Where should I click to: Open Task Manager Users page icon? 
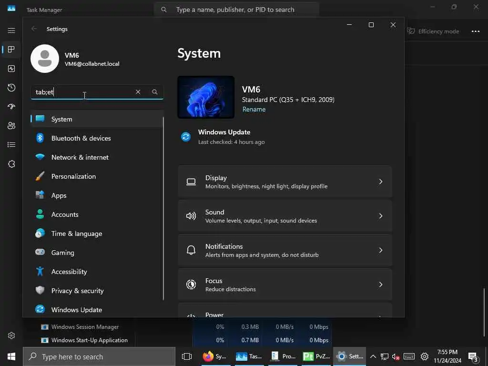[11, 126]
